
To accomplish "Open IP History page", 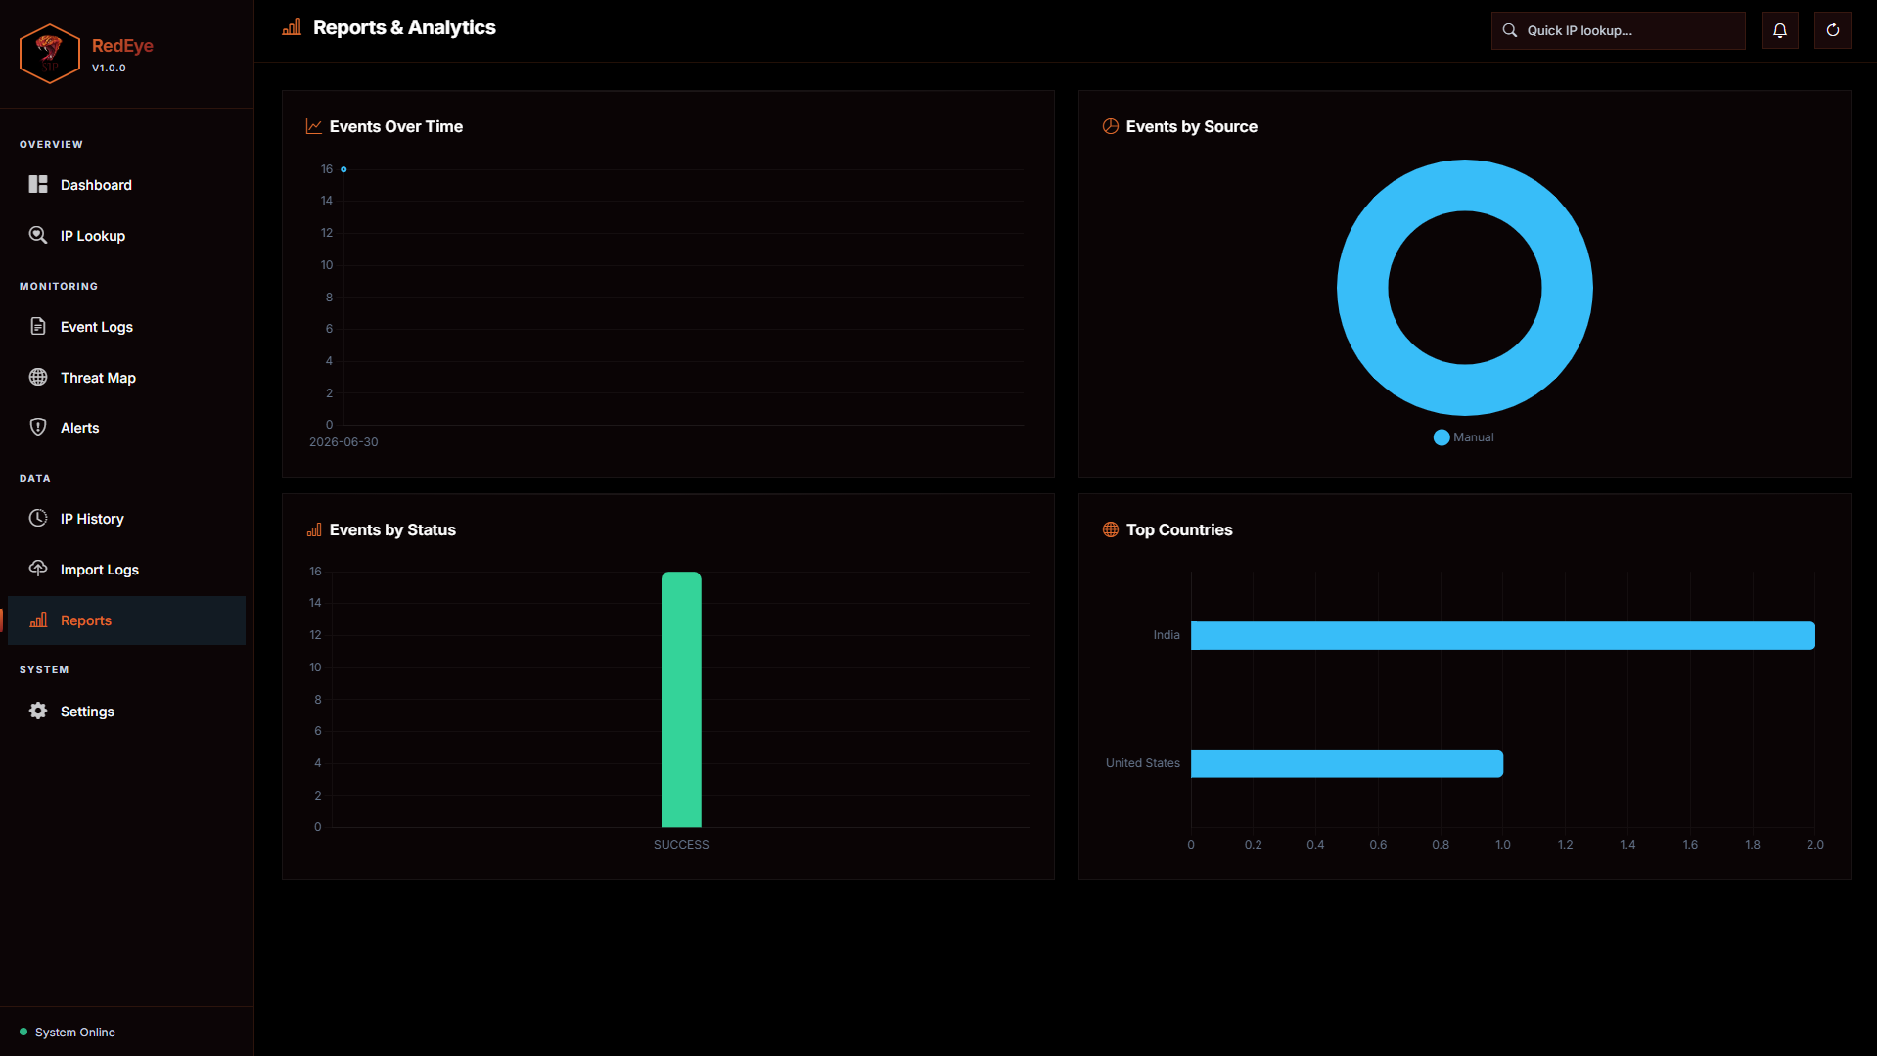I will [126, 519].
